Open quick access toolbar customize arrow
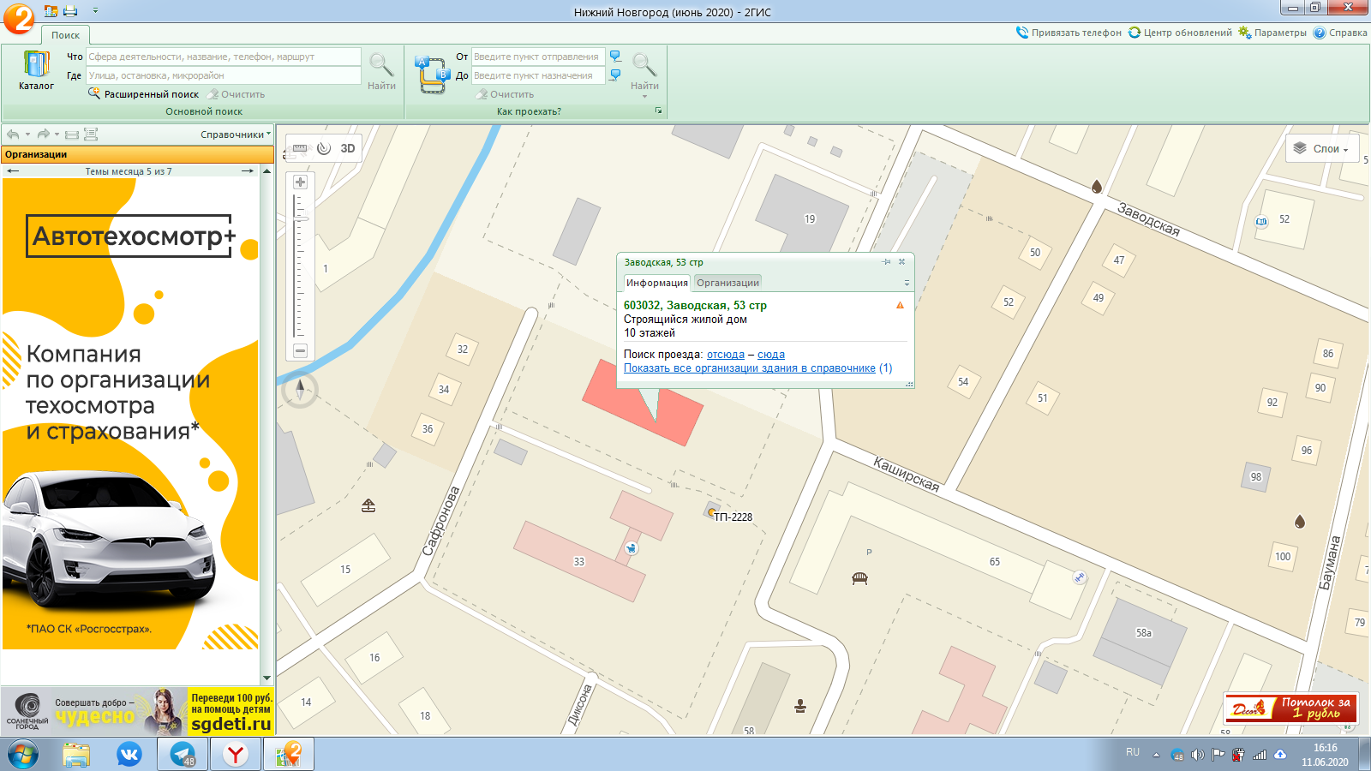Screen dimensions: 1371x771 tap(95, 10)
